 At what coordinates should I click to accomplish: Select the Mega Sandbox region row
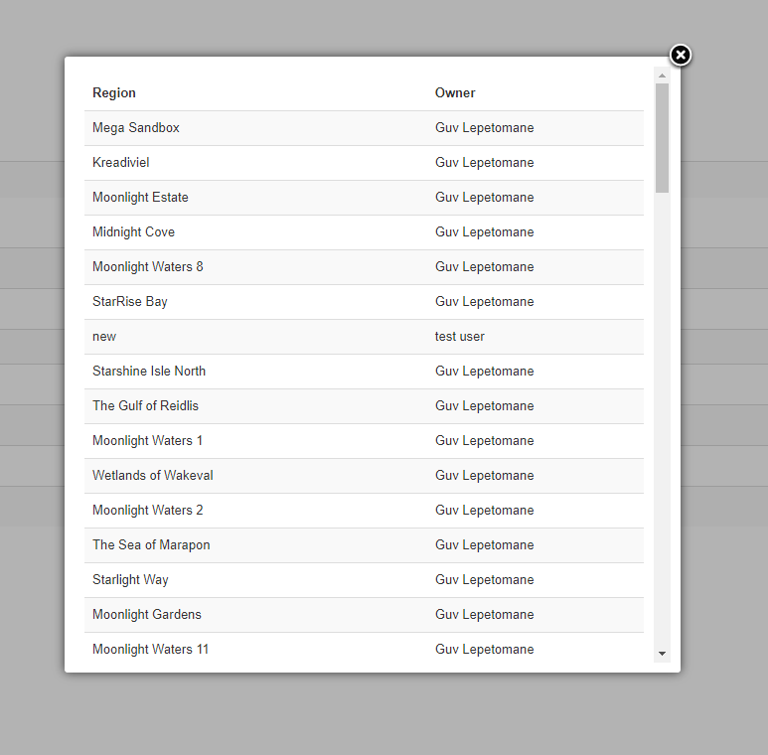click(x=364, y=128)
